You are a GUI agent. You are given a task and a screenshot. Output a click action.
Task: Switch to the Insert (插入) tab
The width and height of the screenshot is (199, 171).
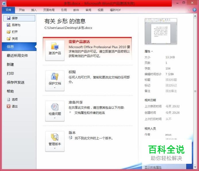[x=34, y=10]
